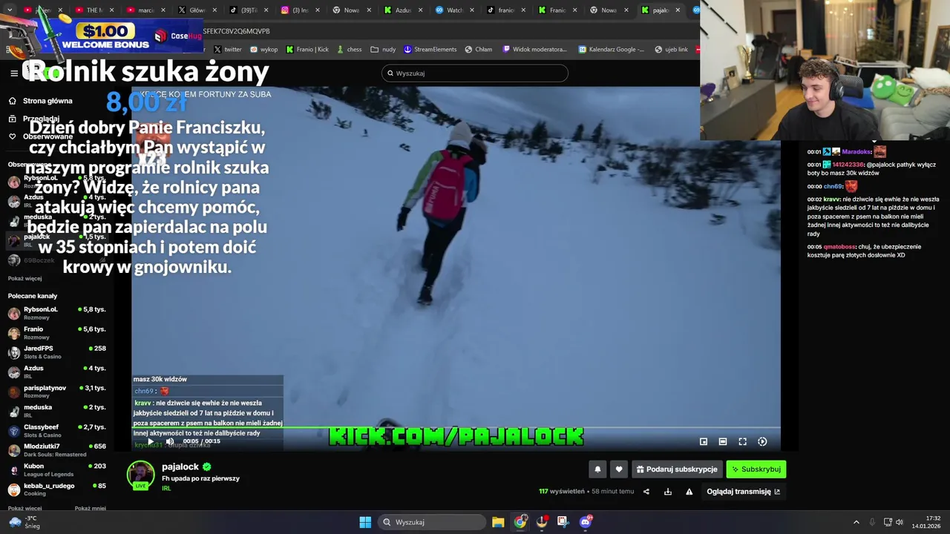
Task: Share the clip using the share icon
Action: [x=646, y=491]
